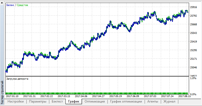Click the 2017.08.15 date marker
This screenshot has width=202, height=106.
(x=184, y=96)
